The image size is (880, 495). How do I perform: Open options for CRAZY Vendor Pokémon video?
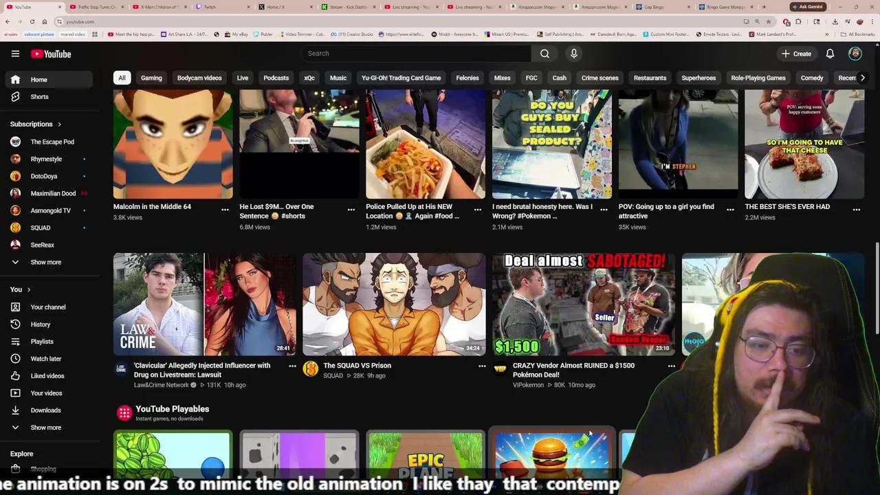(672, 366)
